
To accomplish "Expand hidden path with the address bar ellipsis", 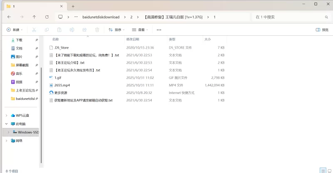I will (76, 17).
